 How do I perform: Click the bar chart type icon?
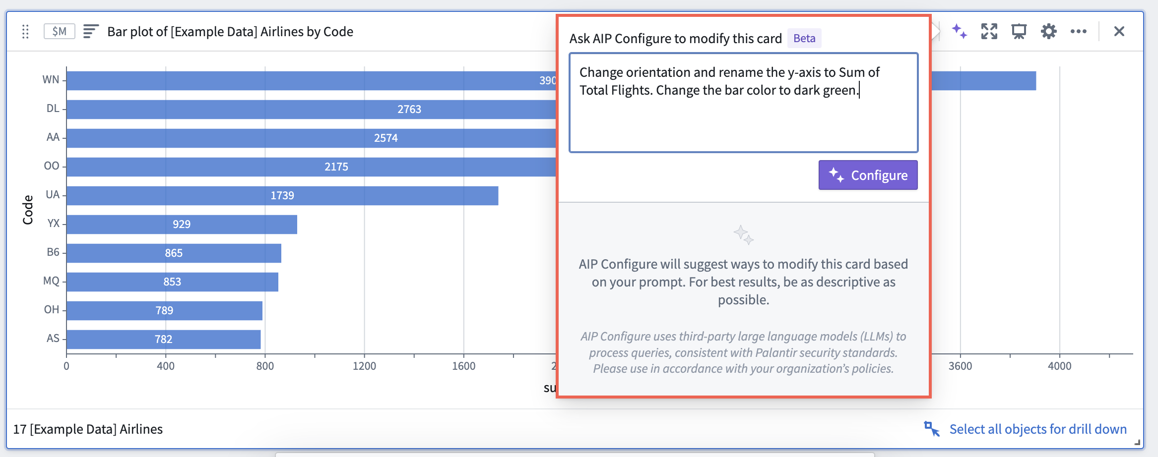tap(91, 31)
